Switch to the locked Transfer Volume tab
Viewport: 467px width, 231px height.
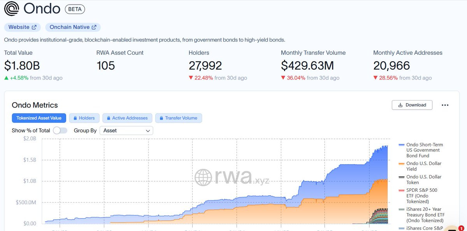[x=178, y=118]
